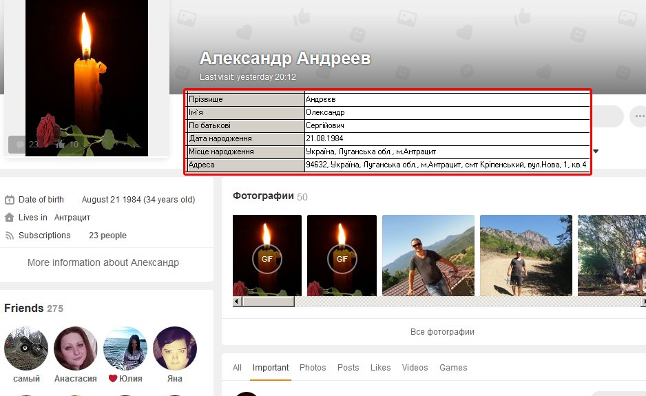
Task: Open the three-dots more options button
Action: click(638, 116)
